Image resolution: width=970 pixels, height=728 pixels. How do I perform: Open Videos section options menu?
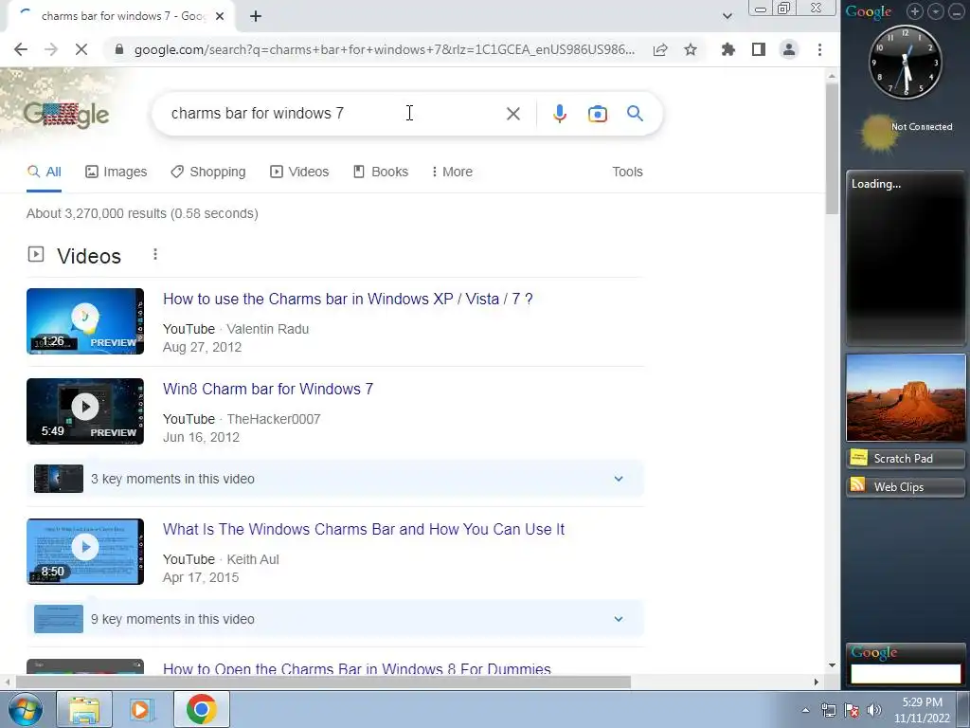tap(155, 254)
